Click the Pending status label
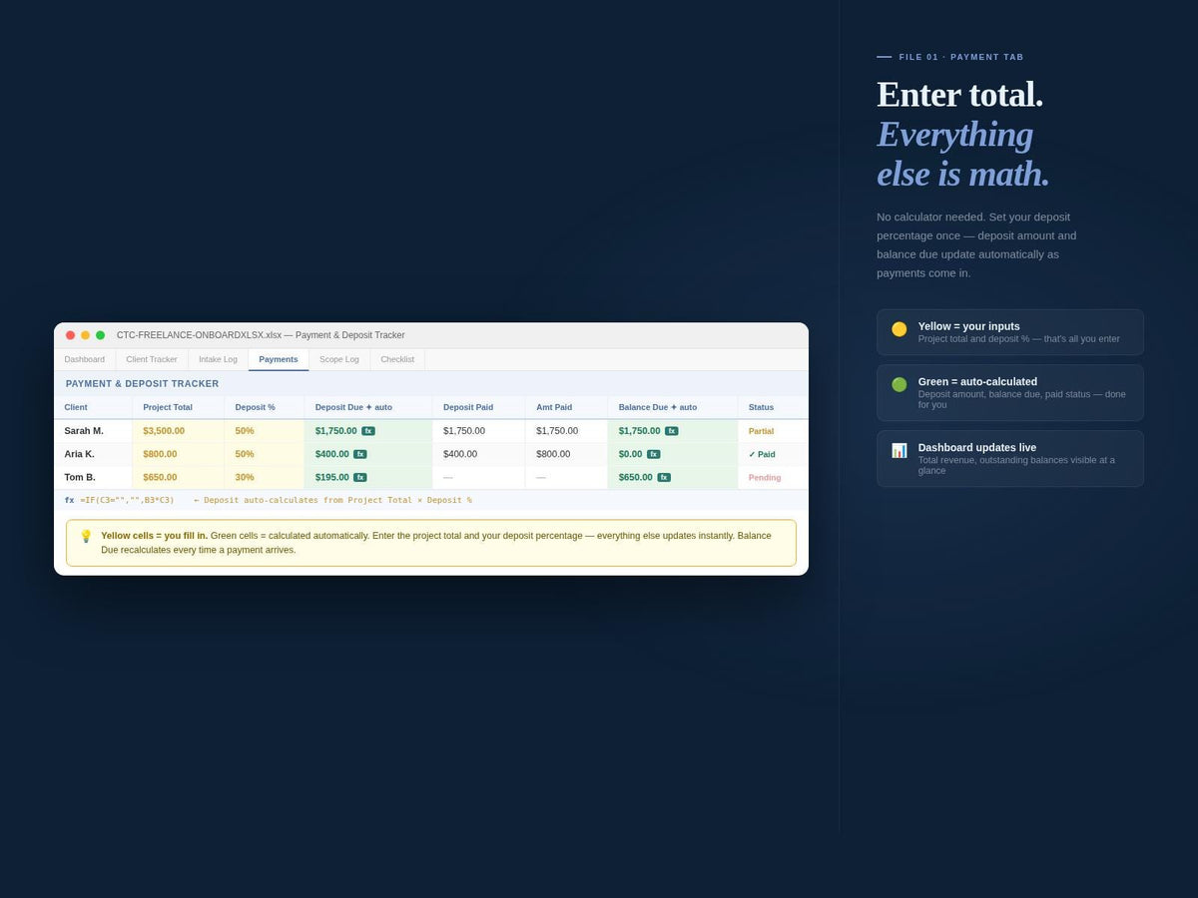Viewport: 1198px width, 898px height. pyautogui.click(x=765, y=478)
